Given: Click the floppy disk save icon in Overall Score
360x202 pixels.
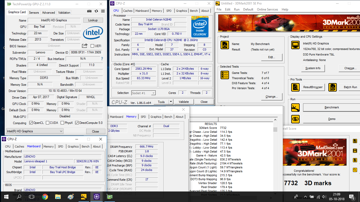Looking at the screenshot, I should (x=355, y=151).
